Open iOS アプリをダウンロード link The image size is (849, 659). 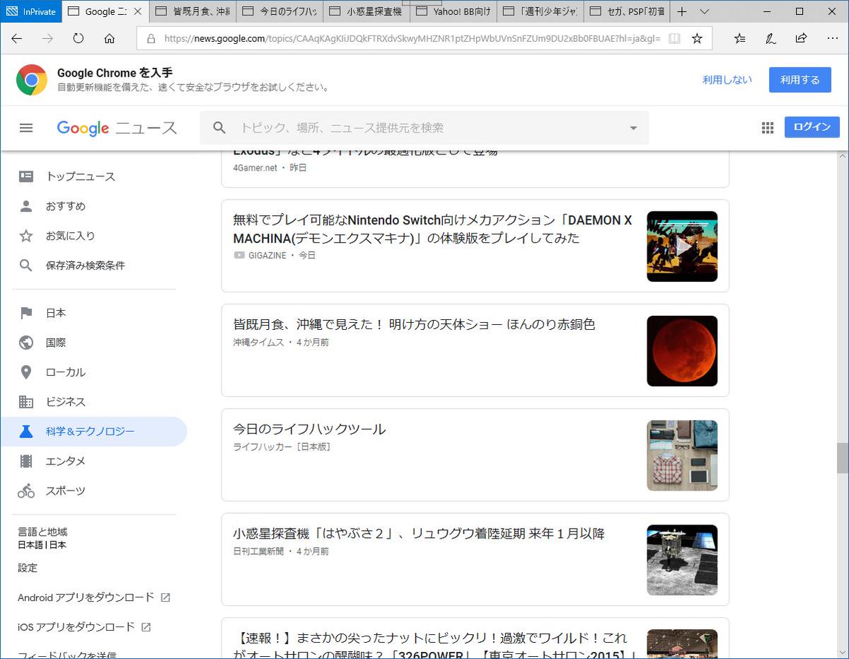point(84,627)
